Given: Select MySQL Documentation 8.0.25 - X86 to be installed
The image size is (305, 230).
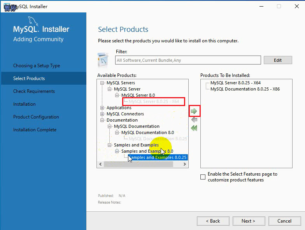Looking at the screenshot, I should tap(245, 89).
